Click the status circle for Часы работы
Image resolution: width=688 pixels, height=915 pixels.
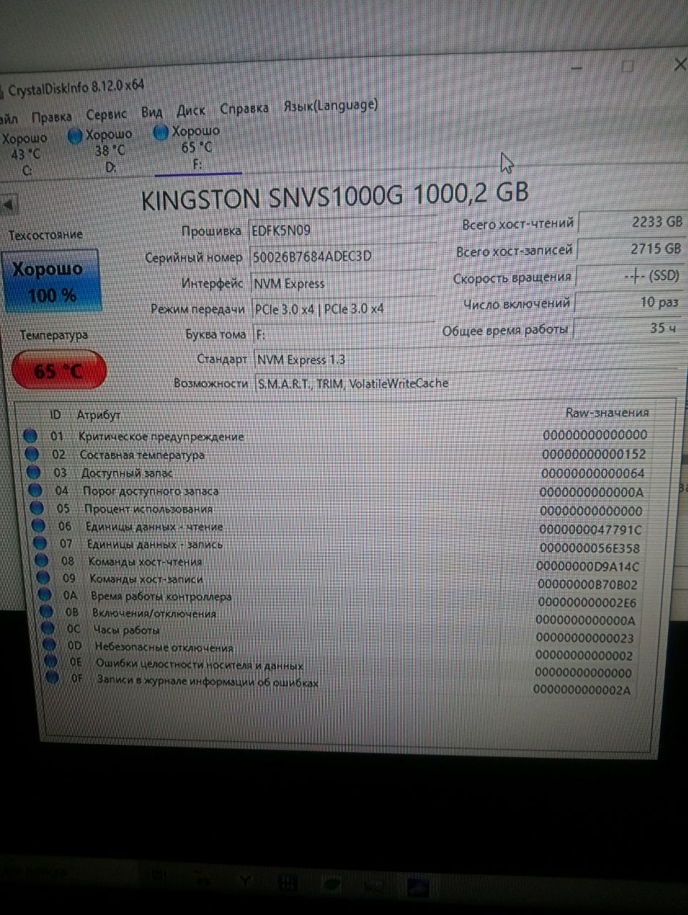pyautogui.click(x=49, y=628)
